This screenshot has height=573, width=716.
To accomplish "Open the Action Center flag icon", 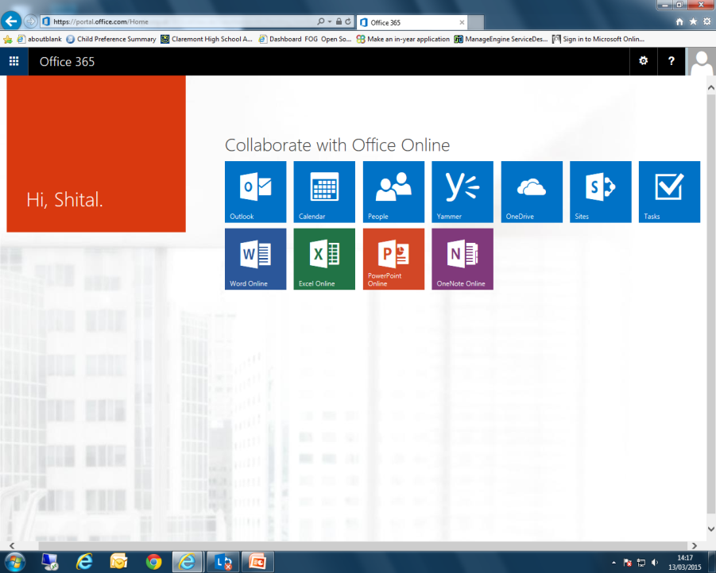I will [628, 563].
